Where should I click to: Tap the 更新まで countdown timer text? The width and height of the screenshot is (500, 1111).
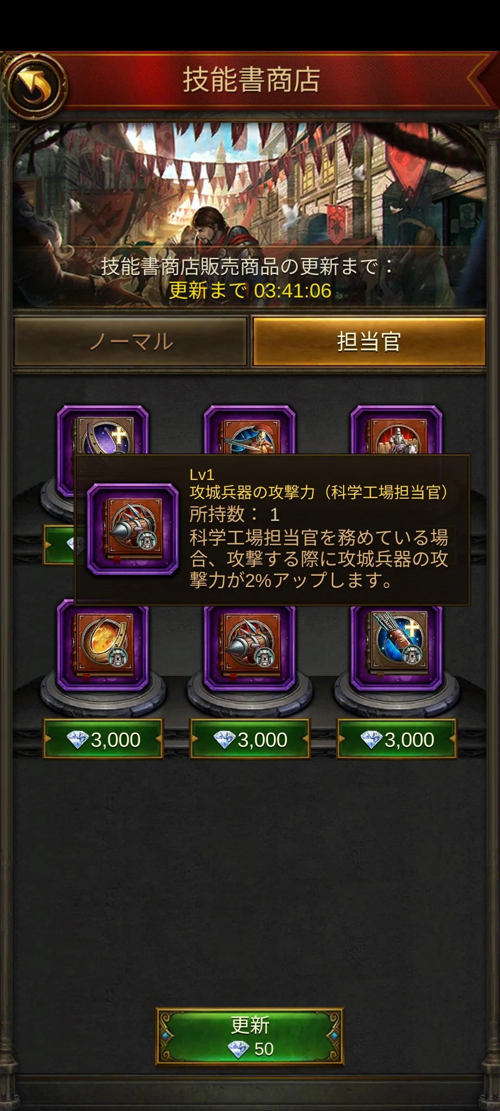(x=250, y=291)
